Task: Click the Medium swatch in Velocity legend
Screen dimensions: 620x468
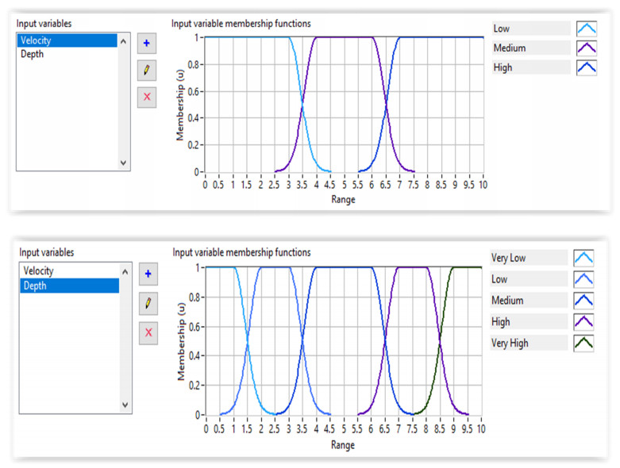Action: [587, 48]
